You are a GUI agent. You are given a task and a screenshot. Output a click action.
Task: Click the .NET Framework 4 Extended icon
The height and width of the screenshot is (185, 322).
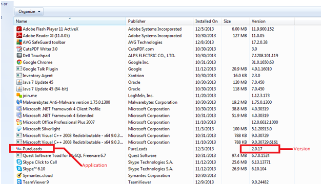coord(19,115)
